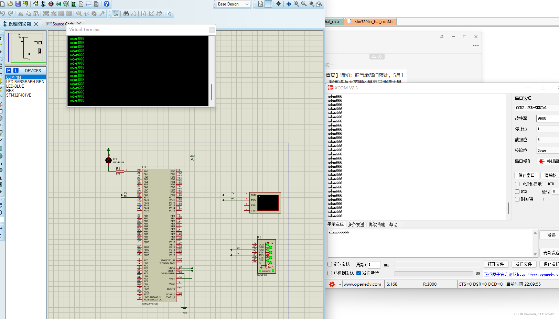This screenshot has width=559, height=319.
Task: Zoom to fit the whole sheet
Action: click(311, 4)
